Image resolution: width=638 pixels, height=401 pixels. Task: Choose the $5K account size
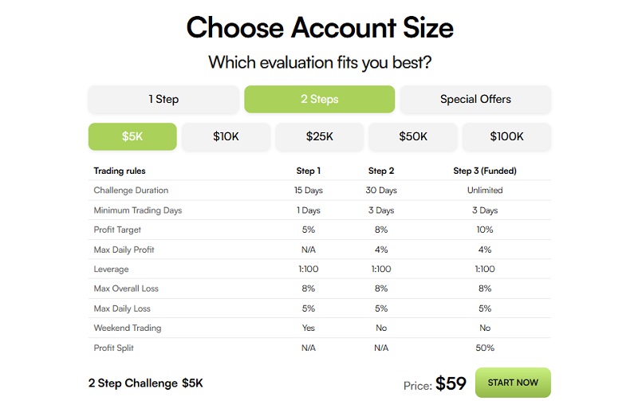[132, 136]
